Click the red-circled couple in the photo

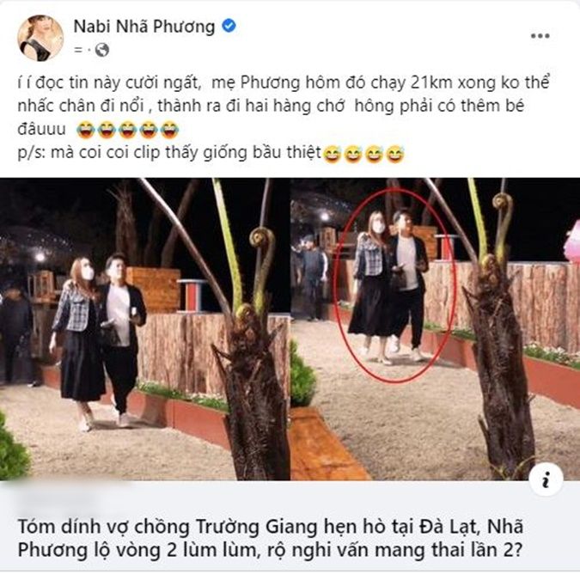[394, 284]
